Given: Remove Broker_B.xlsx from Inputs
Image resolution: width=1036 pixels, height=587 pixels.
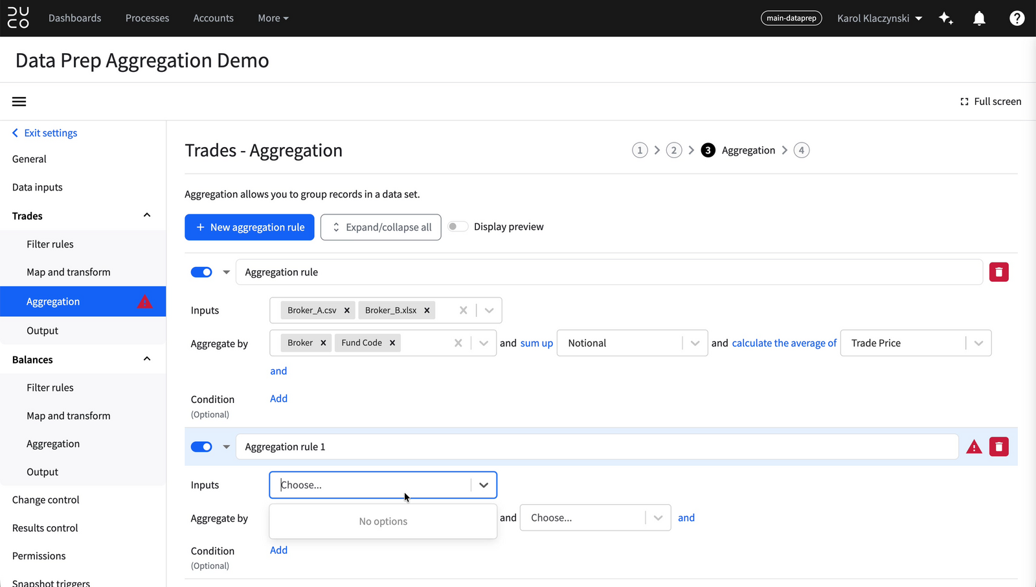Looking at the screenshot, I should coord(427,310).
